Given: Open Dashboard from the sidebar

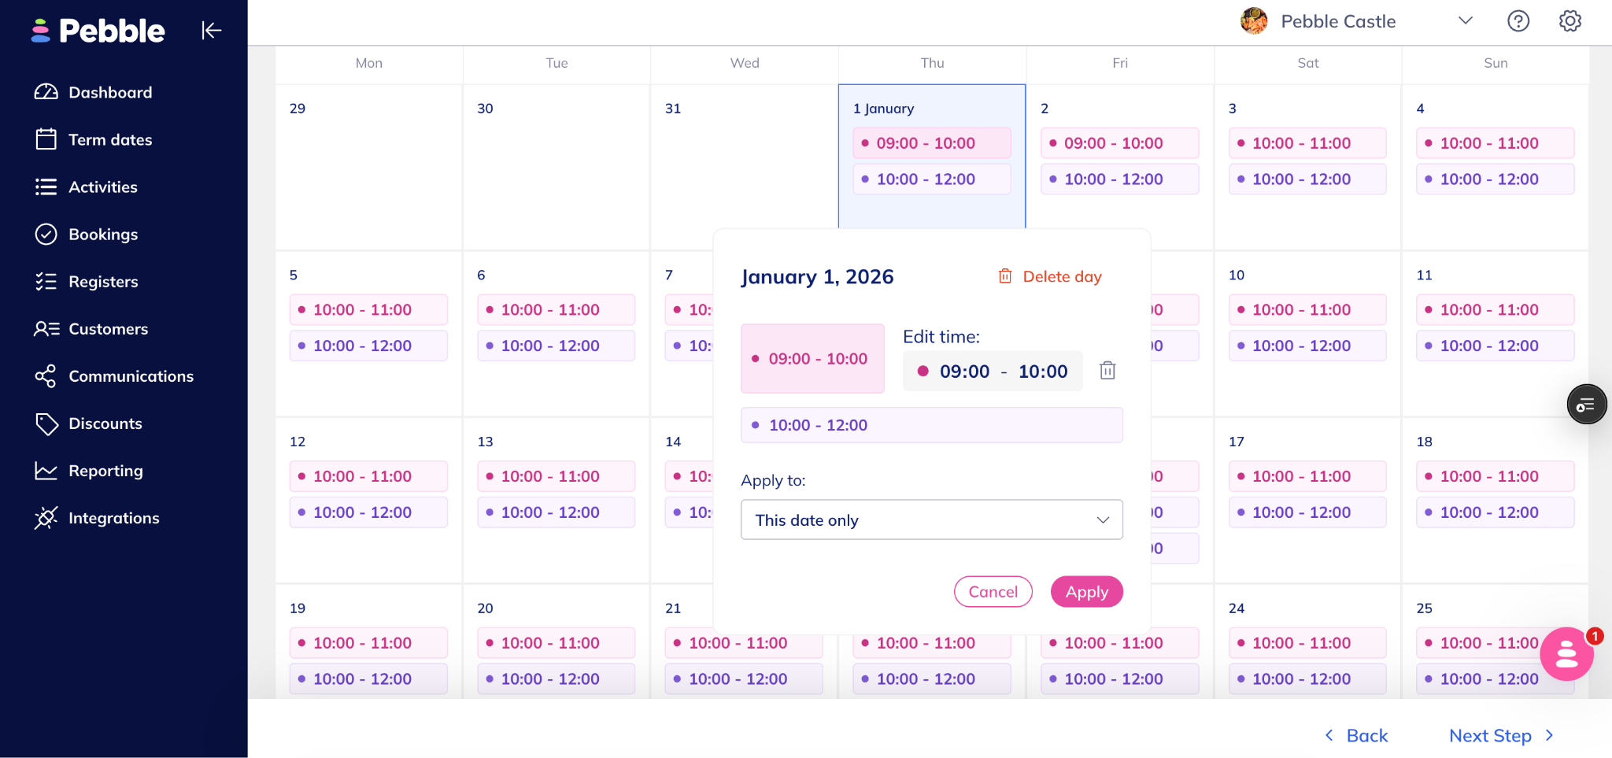Looking at the screenshot, I should pos(109,92).
